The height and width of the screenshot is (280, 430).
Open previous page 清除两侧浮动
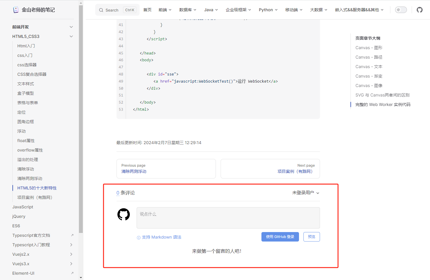(x=166, y=169)
